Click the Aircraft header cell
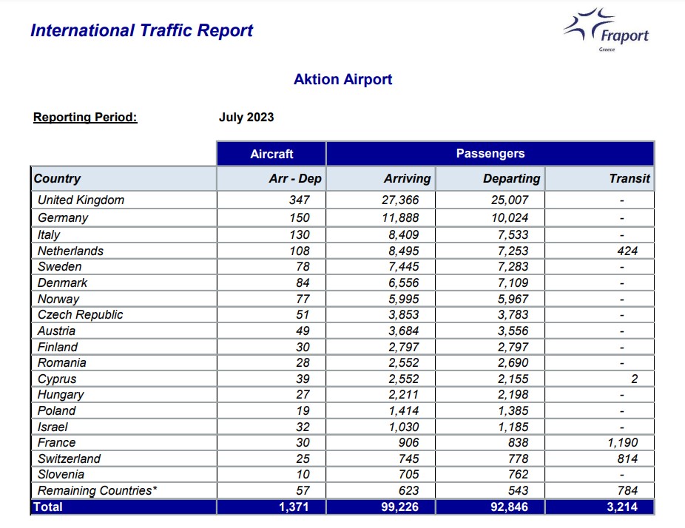 pos(271,154)
